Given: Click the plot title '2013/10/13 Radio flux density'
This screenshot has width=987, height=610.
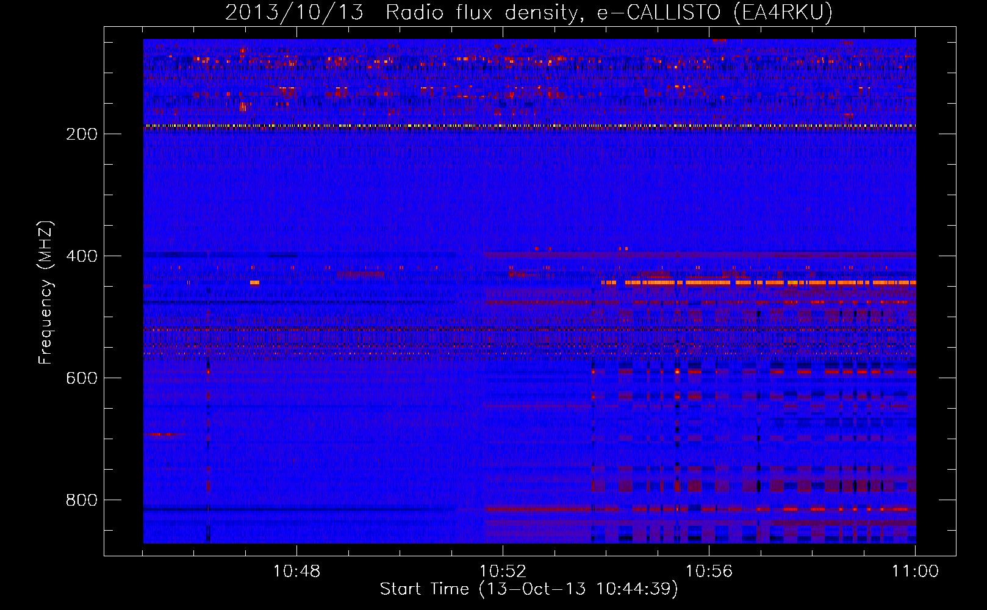Looking at the screenshot, I should click(529, 13).
